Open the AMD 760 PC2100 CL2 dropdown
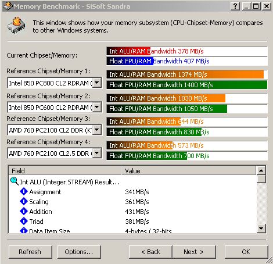This screenshot has width=273, height=264. [x=97, y=130]
